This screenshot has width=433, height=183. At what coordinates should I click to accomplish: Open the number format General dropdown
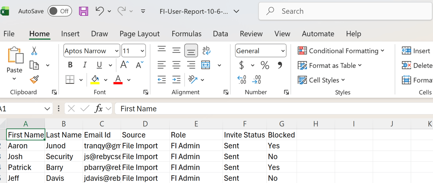tap(283, 51)
